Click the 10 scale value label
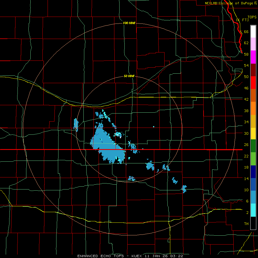This screenshot has height=258, width=258. pyautogui.click(x=246, y=190)
